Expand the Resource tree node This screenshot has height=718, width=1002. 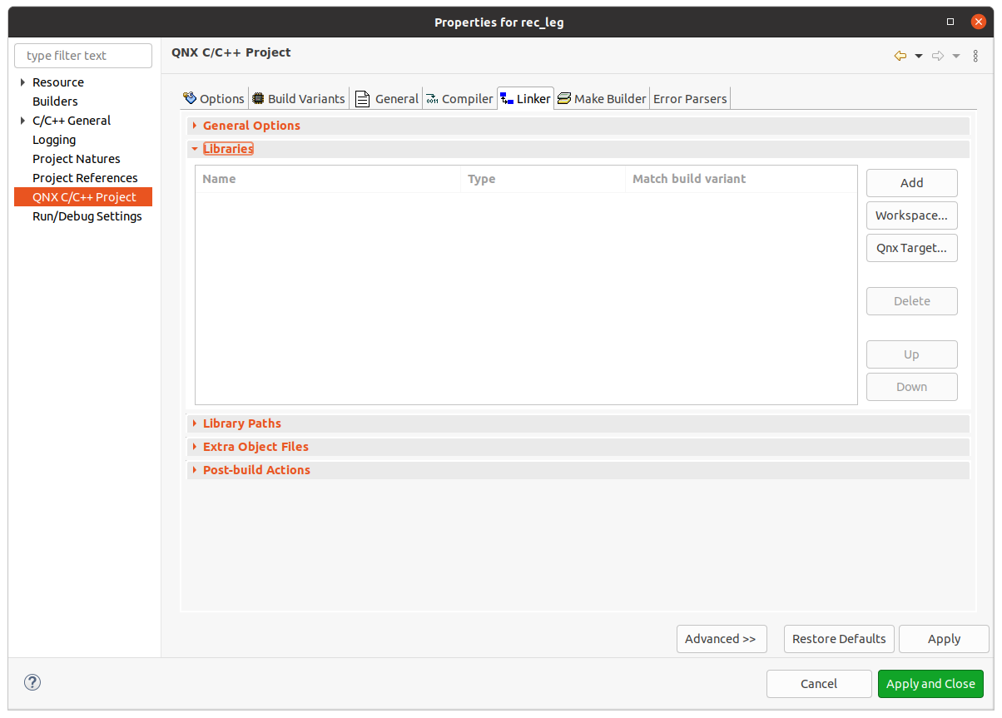pyautogui.click(x=22, y=82)
